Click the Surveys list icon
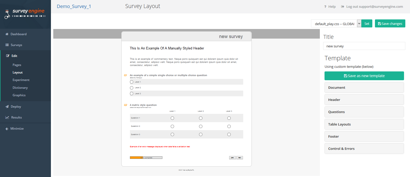Image resolution: width=410 pixels, height=177 pixels. [x=7, y=45]
